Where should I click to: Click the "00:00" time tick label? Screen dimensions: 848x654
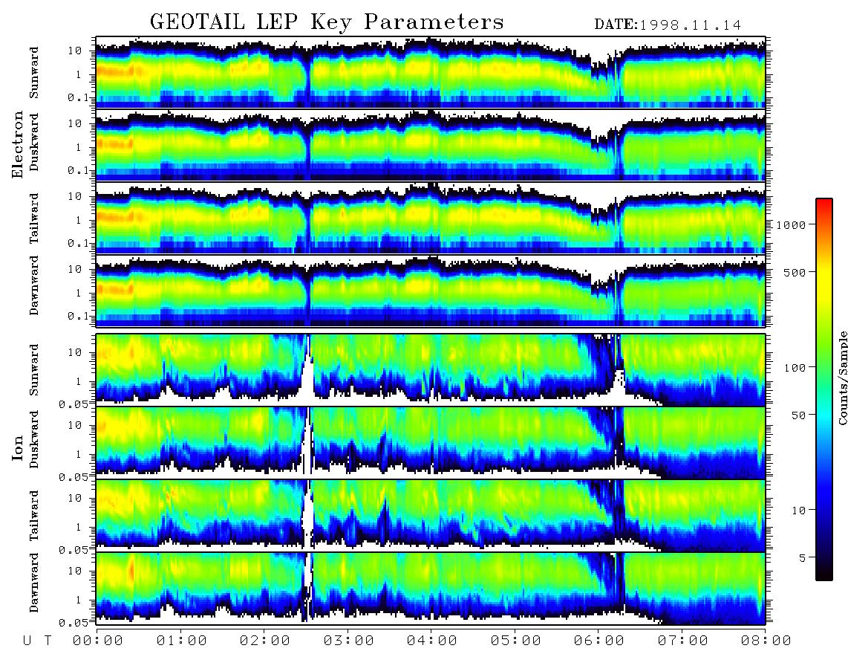pyautogui.click(x=98, y=641)
